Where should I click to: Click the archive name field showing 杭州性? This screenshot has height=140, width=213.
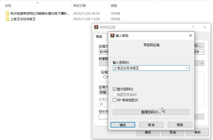coord(104,52)
